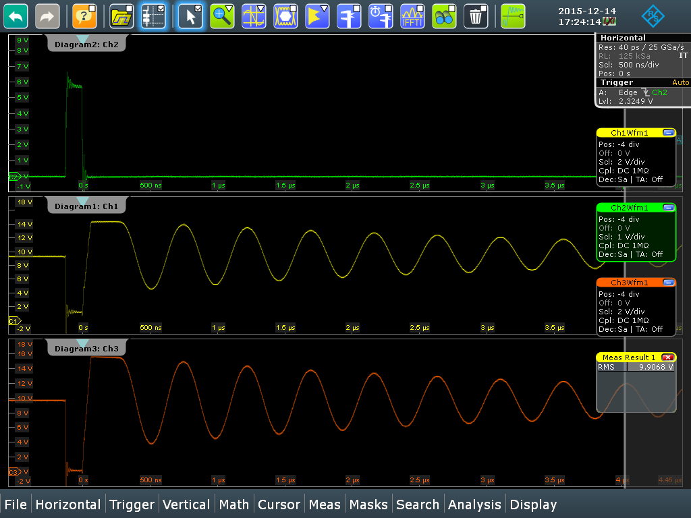The image size is (691, 518).
Task: Open the file folder icon
Action: 121,16
